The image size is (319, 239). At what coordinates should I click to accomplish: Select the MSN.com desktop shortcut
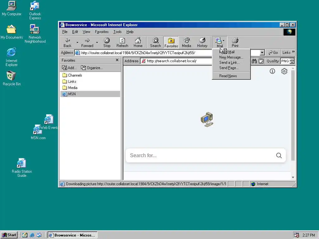point(38,132)
